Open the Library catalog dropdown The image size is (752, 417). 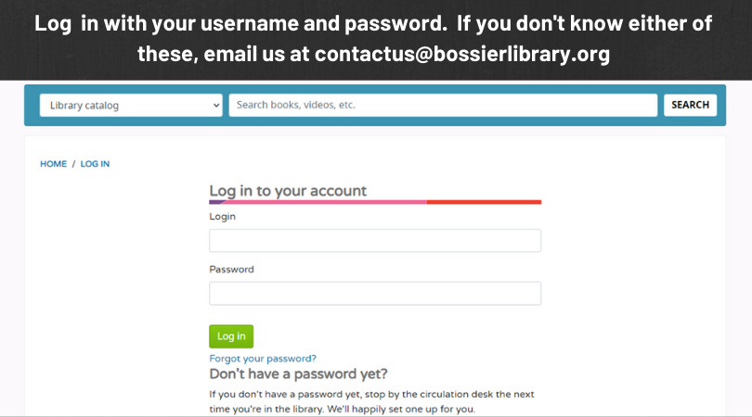click(x=131, y=106)
